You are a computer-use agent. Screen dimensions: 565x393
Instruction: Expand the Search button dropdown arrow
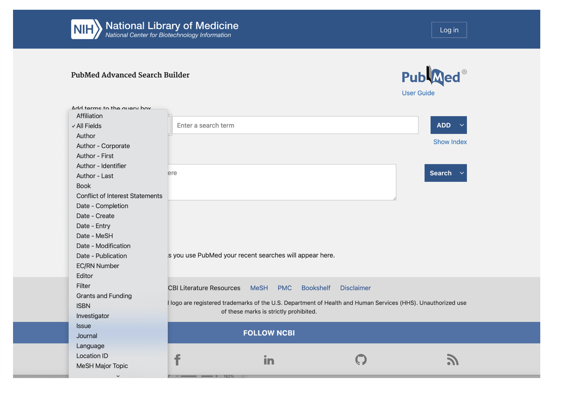point(462,173)
